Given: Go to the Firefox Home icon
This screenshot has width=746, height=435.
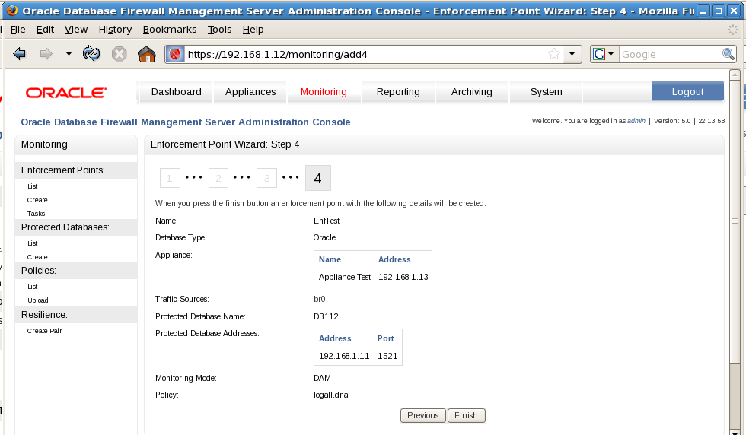Looking at the screenshot, I should coord(146,54).
